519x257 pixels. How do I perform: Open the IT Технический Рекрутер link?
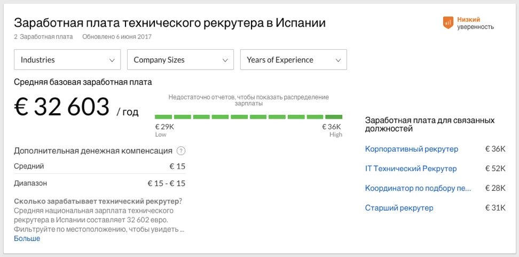411,169
